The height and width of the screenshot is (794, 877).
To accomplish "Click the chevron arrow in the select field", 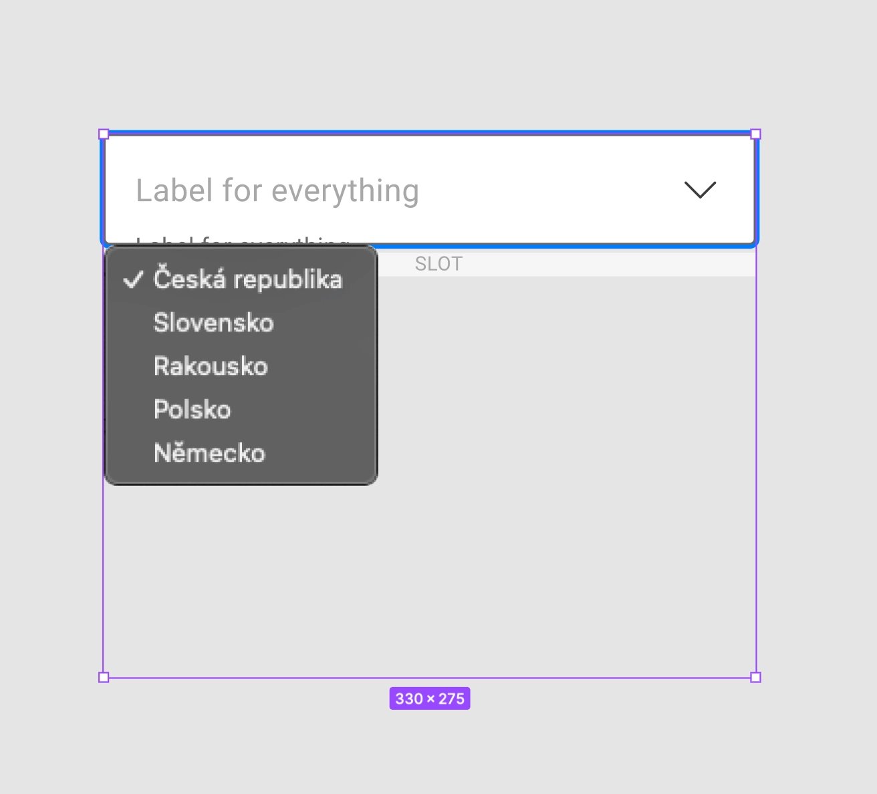I will (x=700, y=190).
